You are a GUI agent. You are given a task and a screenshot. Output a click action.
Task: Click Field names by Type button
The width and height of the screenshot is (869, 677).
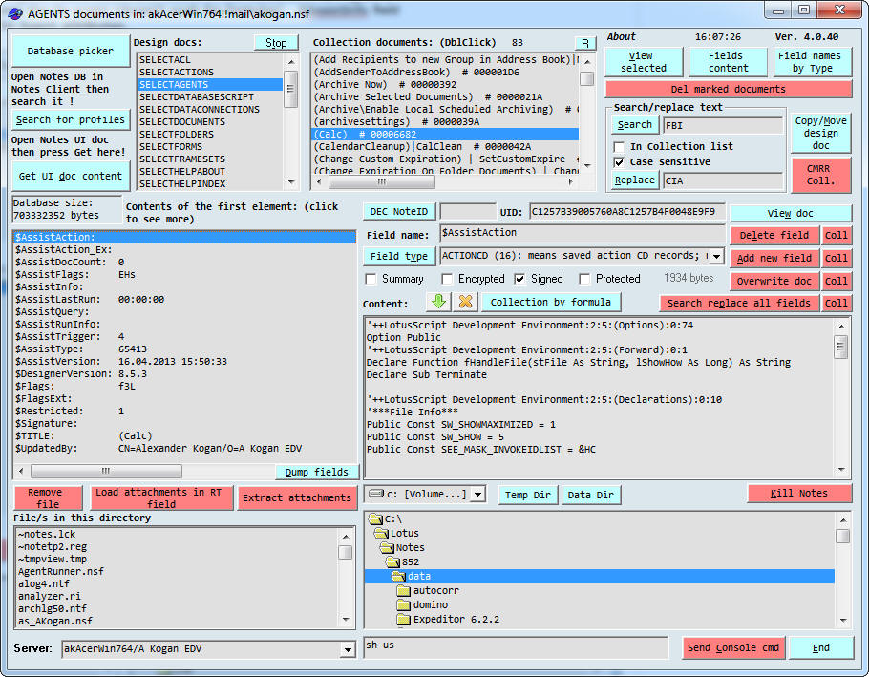coord(812,62)
